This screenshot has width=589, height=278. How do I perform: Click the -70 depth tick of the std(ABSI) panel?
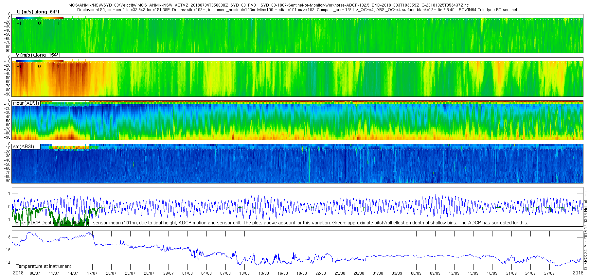pos(7,173)
